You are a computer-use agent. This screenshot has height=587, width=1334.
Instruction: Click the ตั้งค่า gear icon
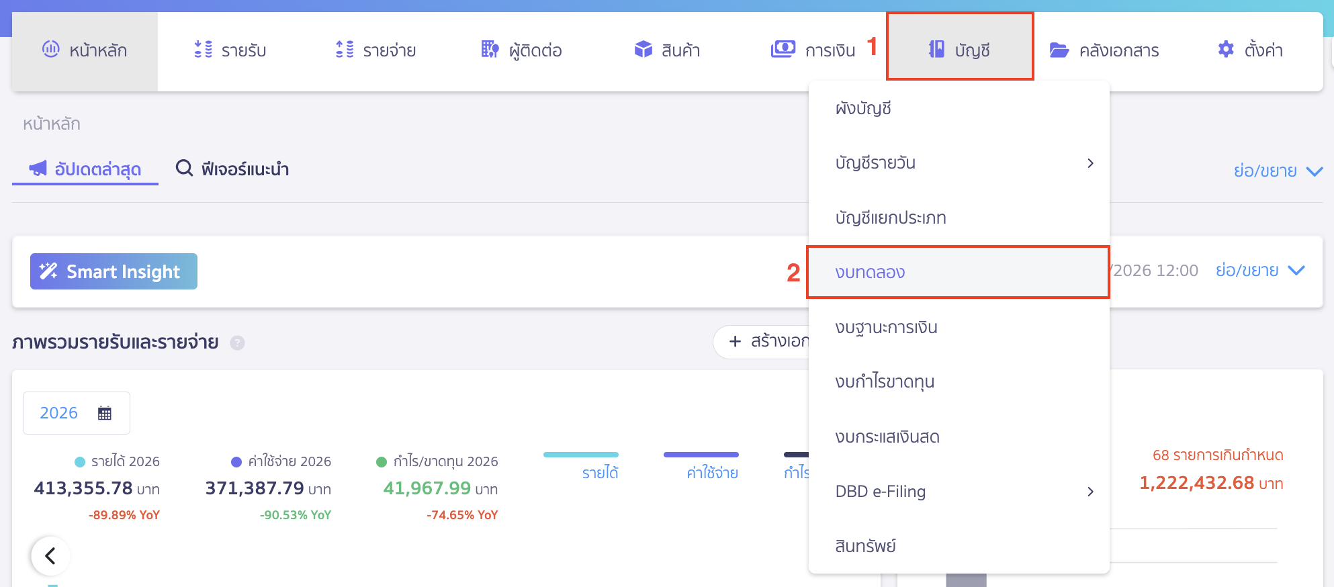click(1225, 49)
